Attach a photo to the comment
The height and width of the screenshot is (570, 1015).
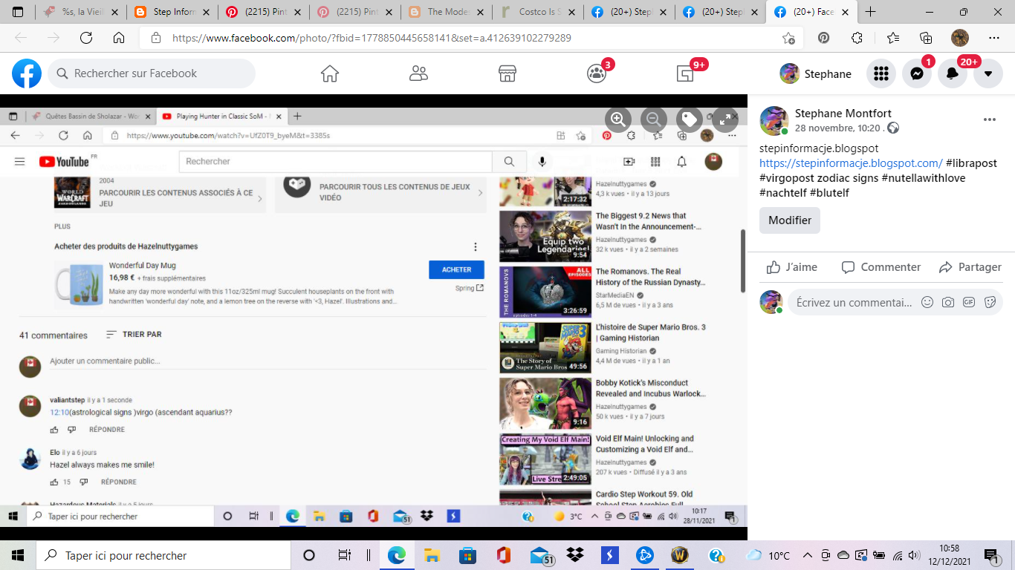[x=948, y=302]
